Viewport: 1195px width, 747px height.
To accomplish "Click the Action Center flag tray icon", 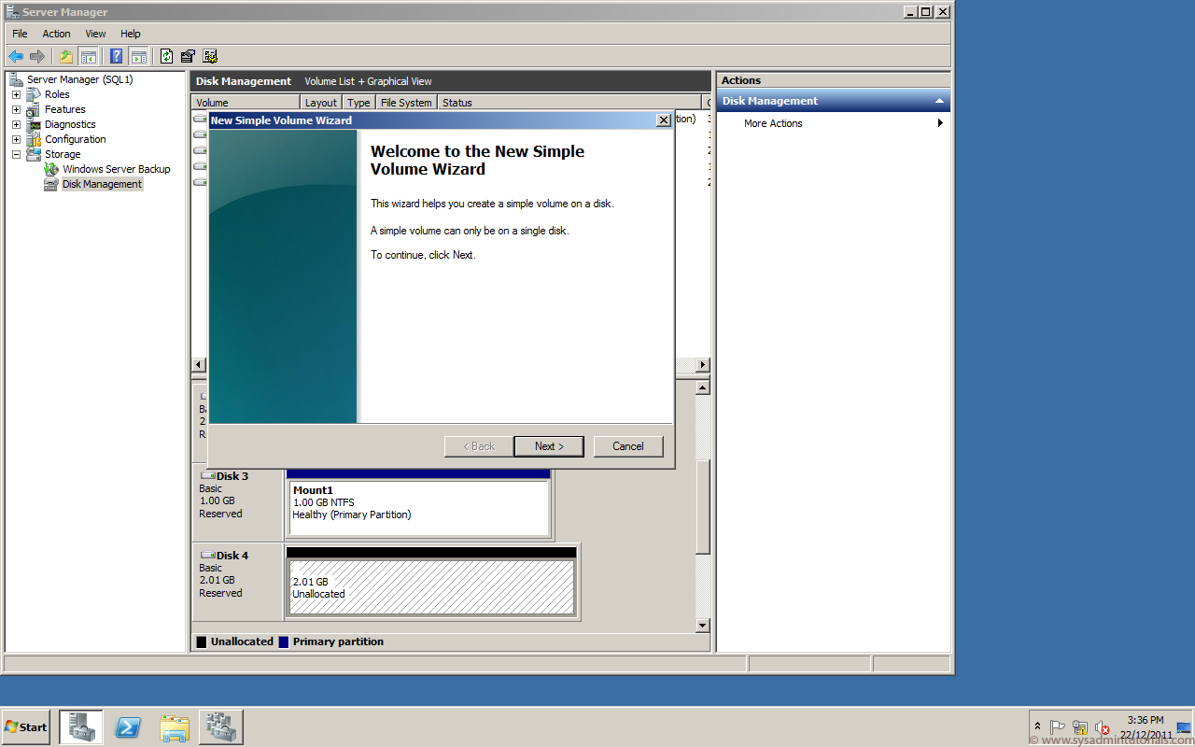I will (x=1058, y=727).
